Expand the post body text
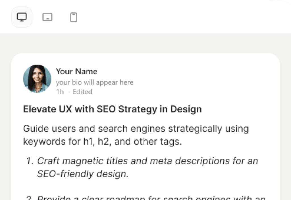Image resolution: width=291 pixels, height=200 pixels. 136,135
